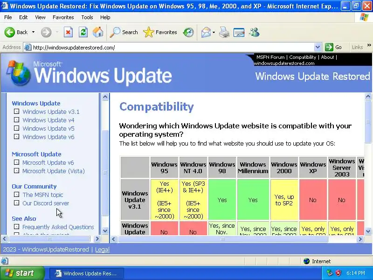Open the Mail envelope icon
This screenshot has width=373, height=280.
coord(206,32)
